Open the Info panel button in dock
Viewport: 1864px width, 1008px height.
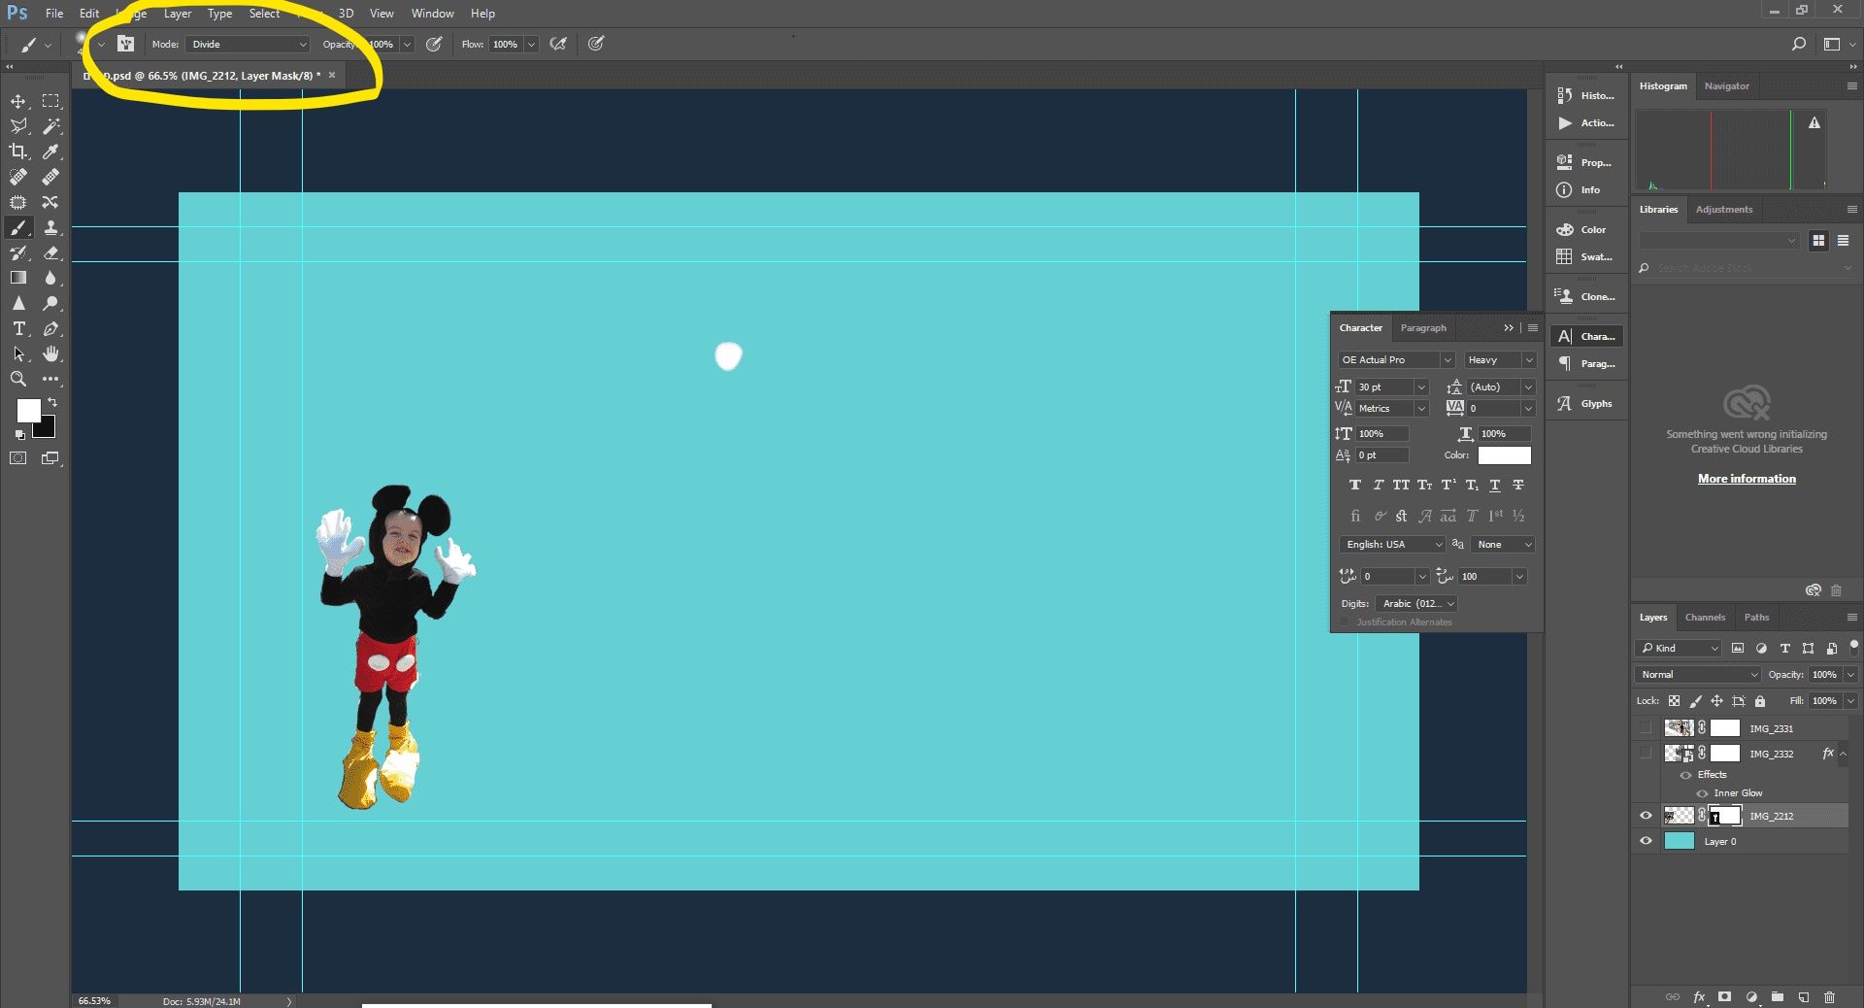click(1585, 189)
